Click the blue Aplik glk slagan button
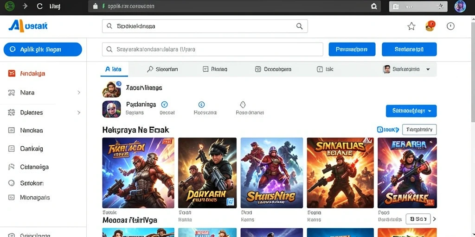The width and height of the screenshot is (475, 237). click(x=43, y=49)
